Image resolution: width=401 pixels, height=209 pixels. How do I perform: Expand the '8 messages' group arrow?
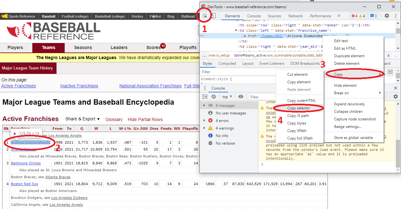tap(204, 106)
